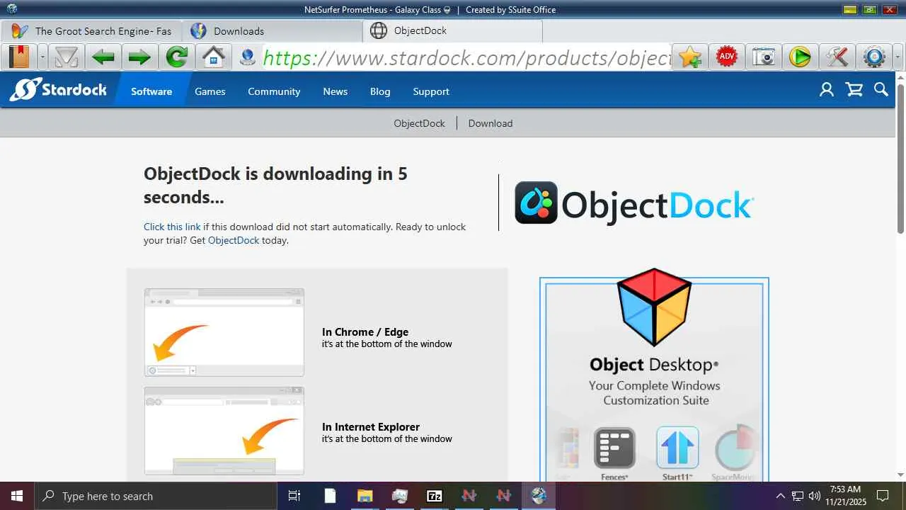Screen dimensions: 906x510
Task: Go to the home page
Action: [213, 56]
